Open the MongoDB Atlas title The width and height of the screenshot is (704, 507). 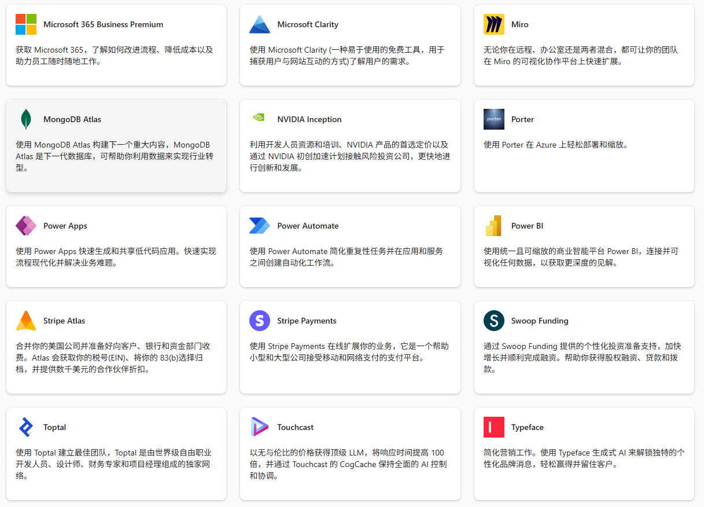point(72,119)
